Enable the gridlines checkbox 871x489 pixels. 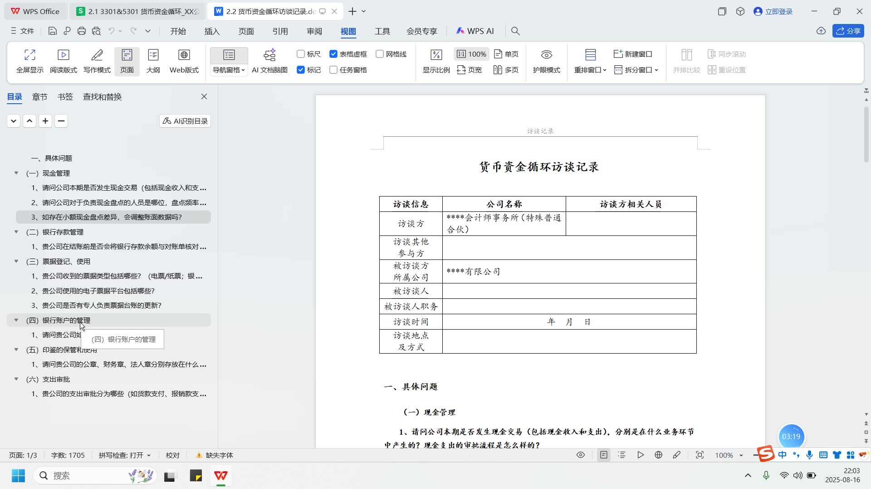[x=380, y=54]
